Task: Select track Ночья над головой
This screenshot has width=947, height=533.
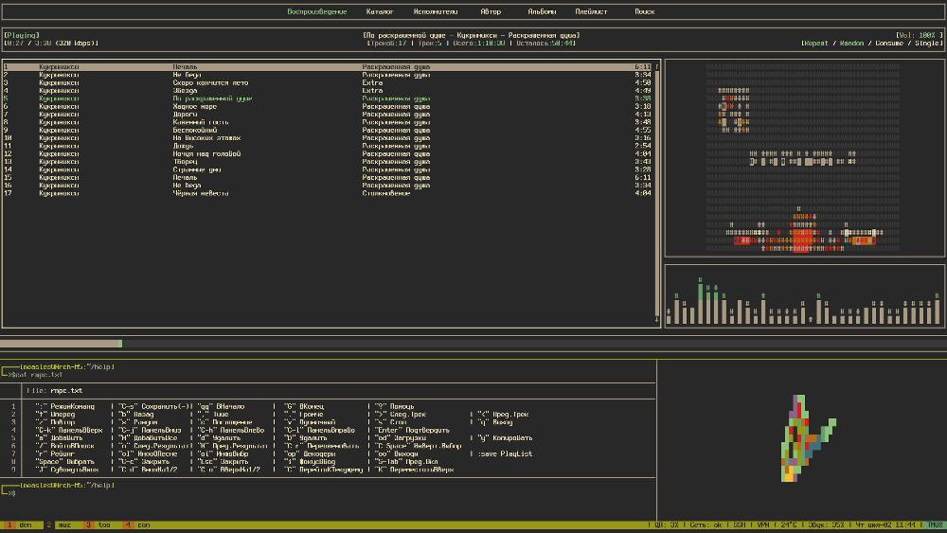Action: (330, 154)
